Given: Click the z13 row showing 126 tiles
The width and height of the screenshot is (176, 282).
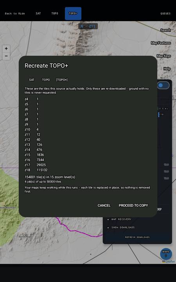Looking at the screenshot, I should [33, 145].
